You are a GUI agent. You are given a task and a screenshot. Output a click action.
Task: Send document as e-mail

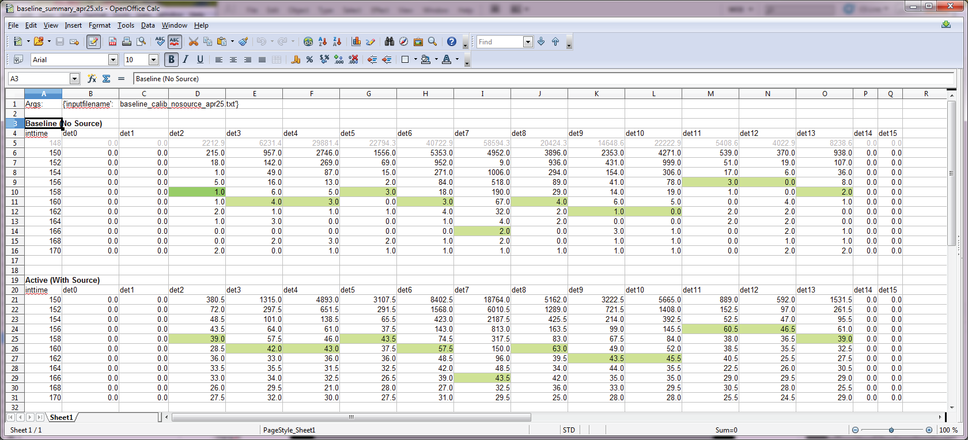[x=74, y=41]
